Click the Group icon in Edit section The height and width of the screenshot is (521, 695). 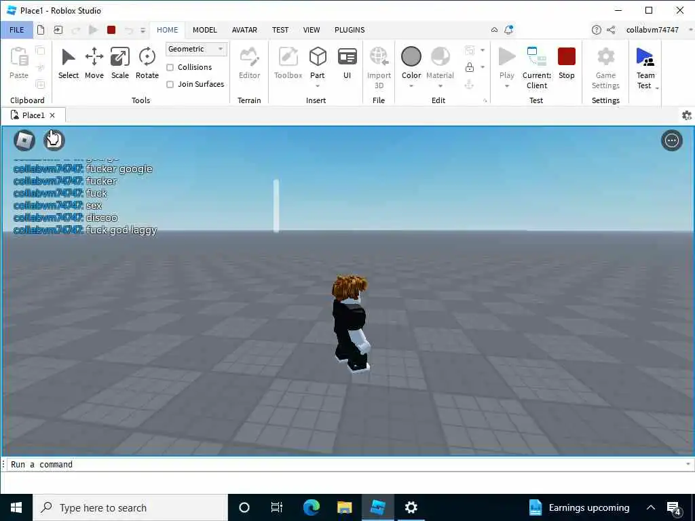470,50
